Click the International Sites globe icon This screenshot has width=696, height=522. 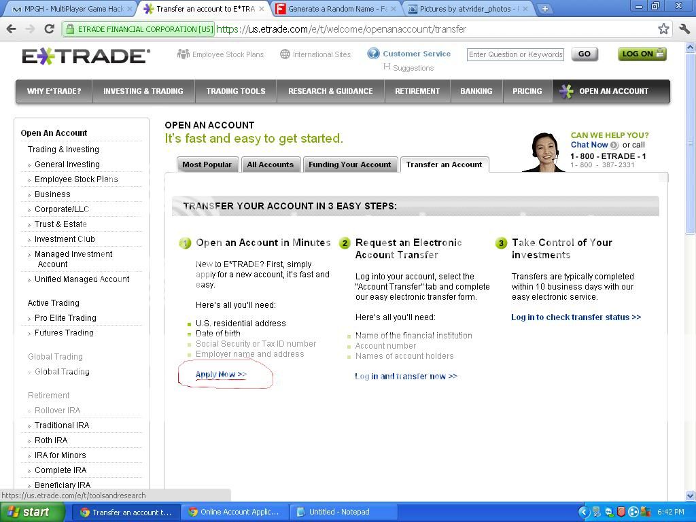tap(285, 54)
